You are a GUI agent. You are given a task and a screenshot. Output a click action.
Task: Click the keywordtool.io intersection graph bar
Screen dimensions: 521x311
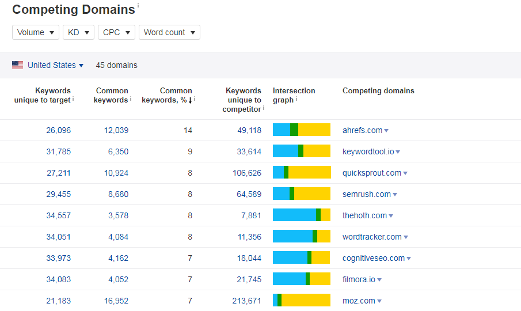(x=302, y=151)
